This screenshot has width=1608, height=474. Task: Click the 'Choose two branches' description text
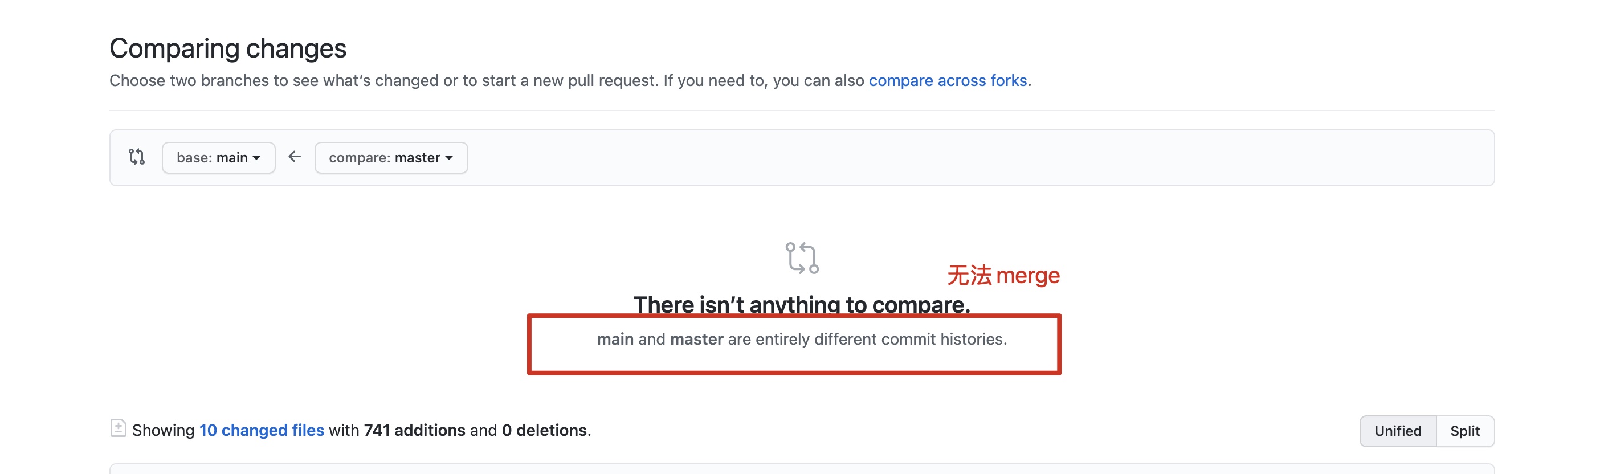(570, 80)
